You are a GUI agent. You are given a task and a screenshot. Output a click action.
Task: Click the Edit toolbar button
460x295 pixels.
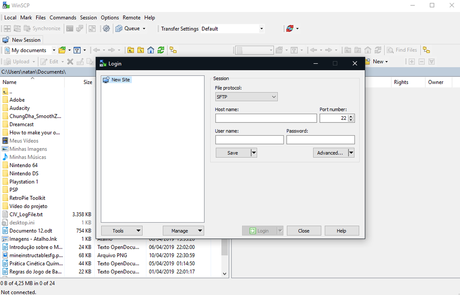click(x=49, y=62)
